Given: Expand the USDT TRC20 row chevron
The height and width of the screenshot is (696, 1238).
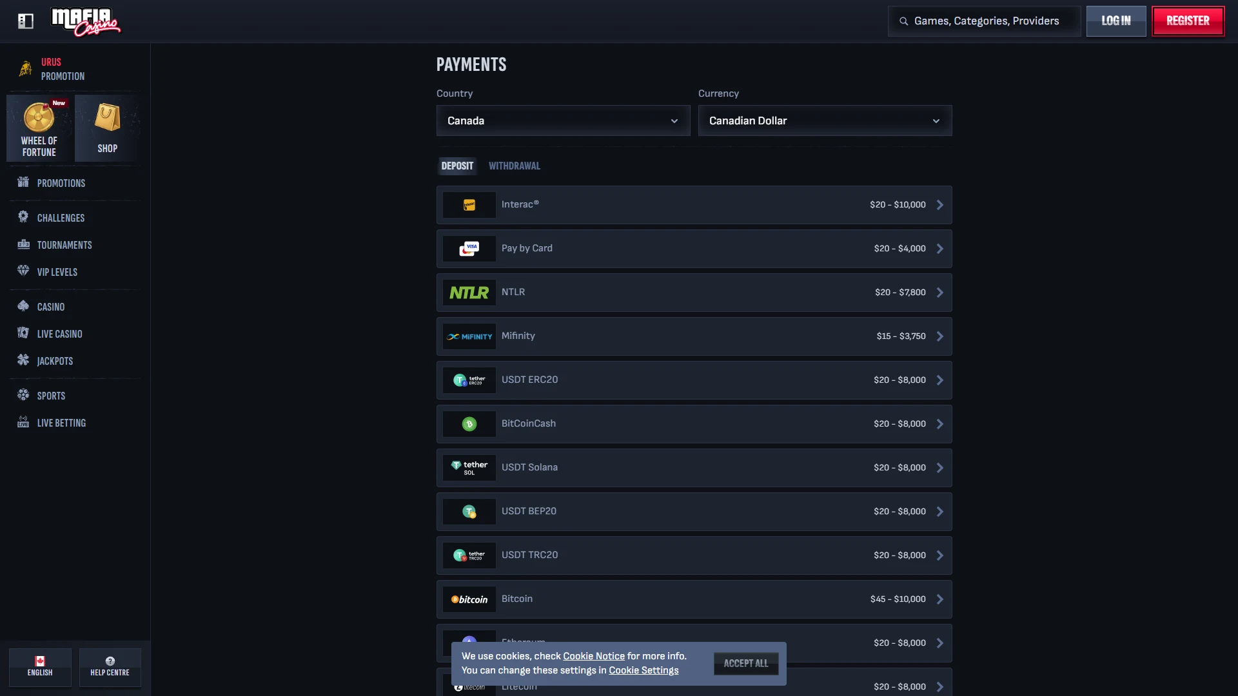Looking at the screenshot, I should pos(940,556).
